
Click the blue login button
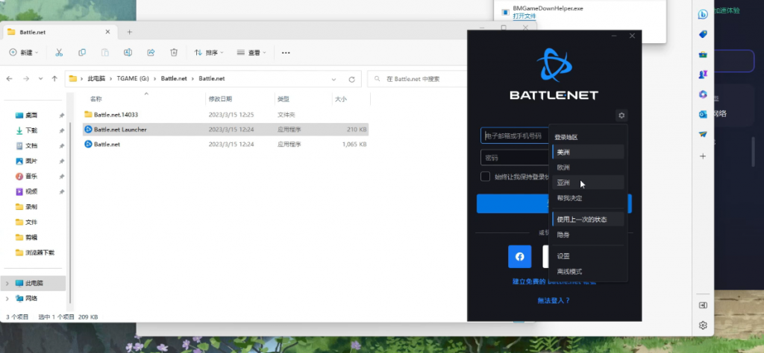point(554,204)
